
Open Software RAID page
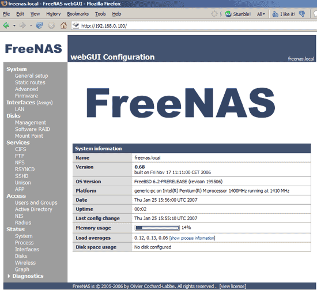pos(32,129)
